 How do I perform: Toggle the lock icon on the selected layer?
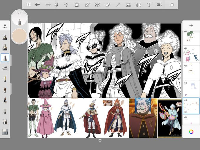186,111
